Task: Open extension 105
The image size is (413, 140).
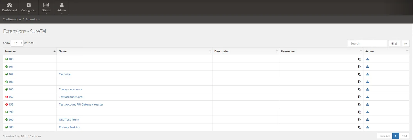Action: pos(11,89)
